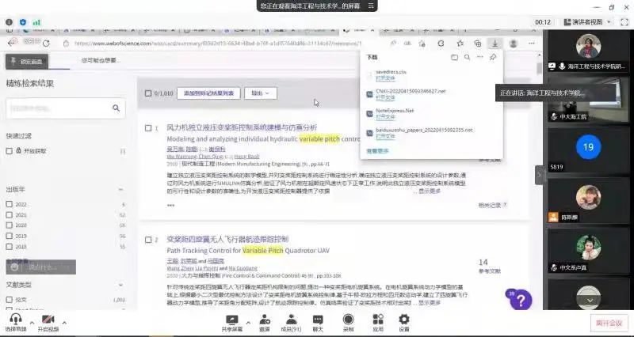Screen dimensions: 634x337
Task: Tick the 开放获取 filter checkbox
Action: (9, 151)
